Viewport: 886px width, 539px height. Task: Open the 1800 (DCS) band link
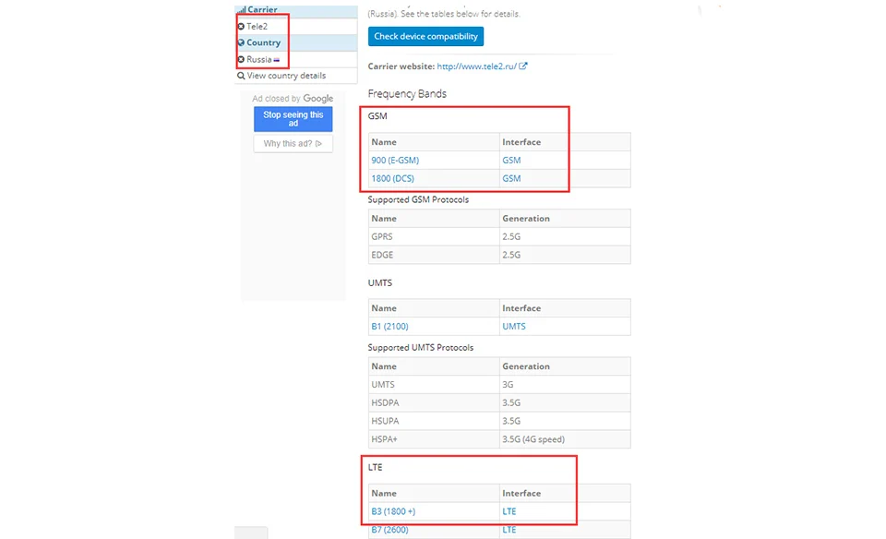point(393,178)
